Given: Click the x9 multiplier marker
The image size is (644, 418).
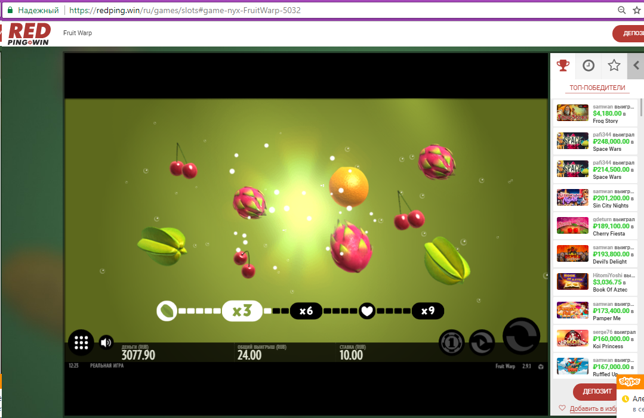Looking at the screenshot, I should [x=427, y=311].
